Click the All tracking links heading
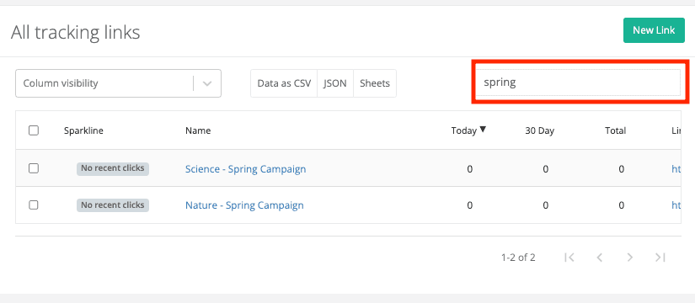 coord(75,32)
